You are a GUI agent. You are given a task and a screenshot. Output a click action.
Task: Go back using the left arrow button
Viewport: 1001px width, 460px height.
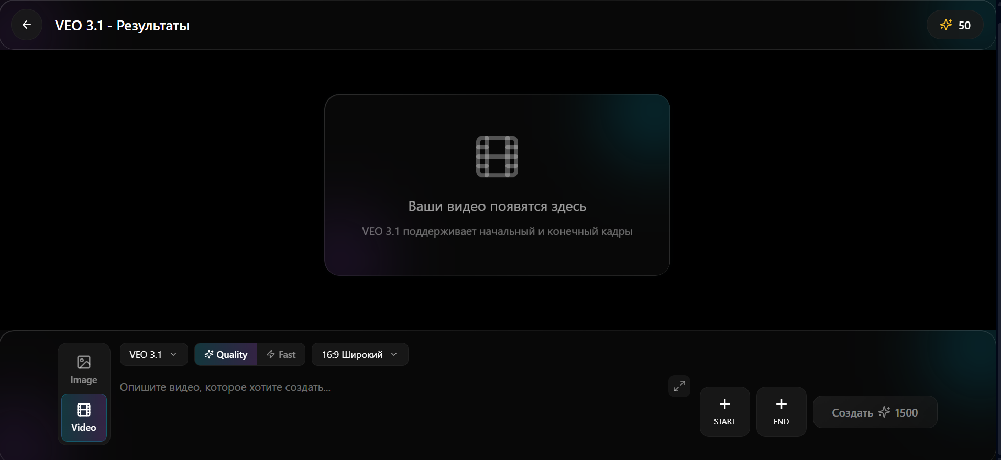click(x=27, y=25)
